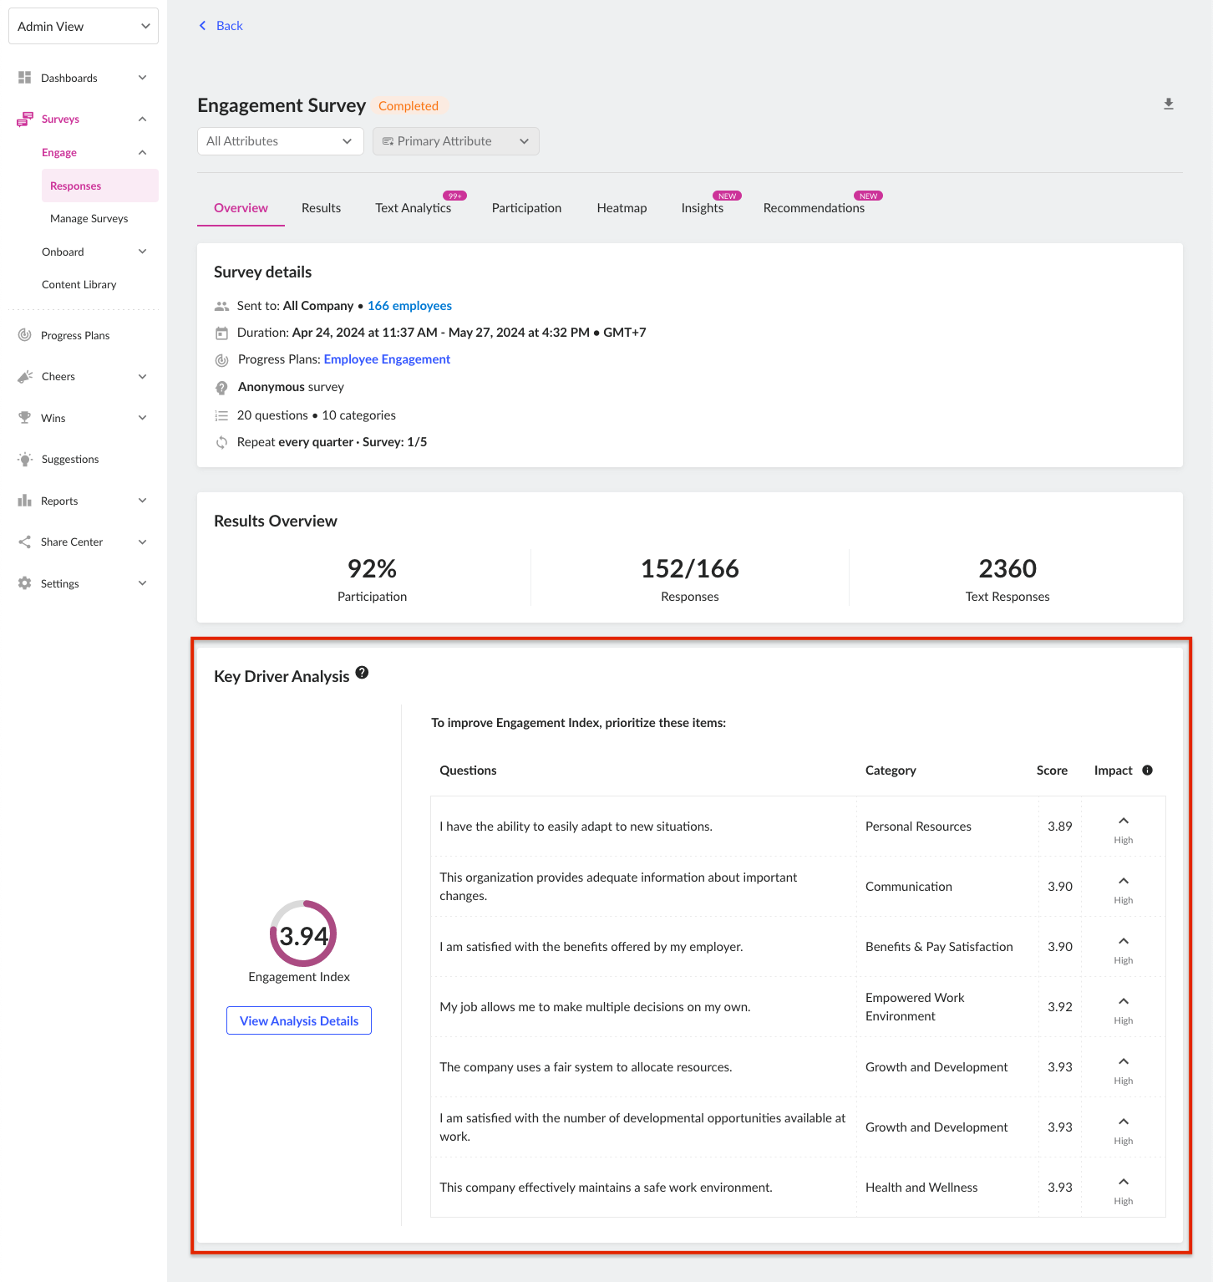
Task: Open the Employee Engagement progress plan link
Action: (x=387, y=359)
